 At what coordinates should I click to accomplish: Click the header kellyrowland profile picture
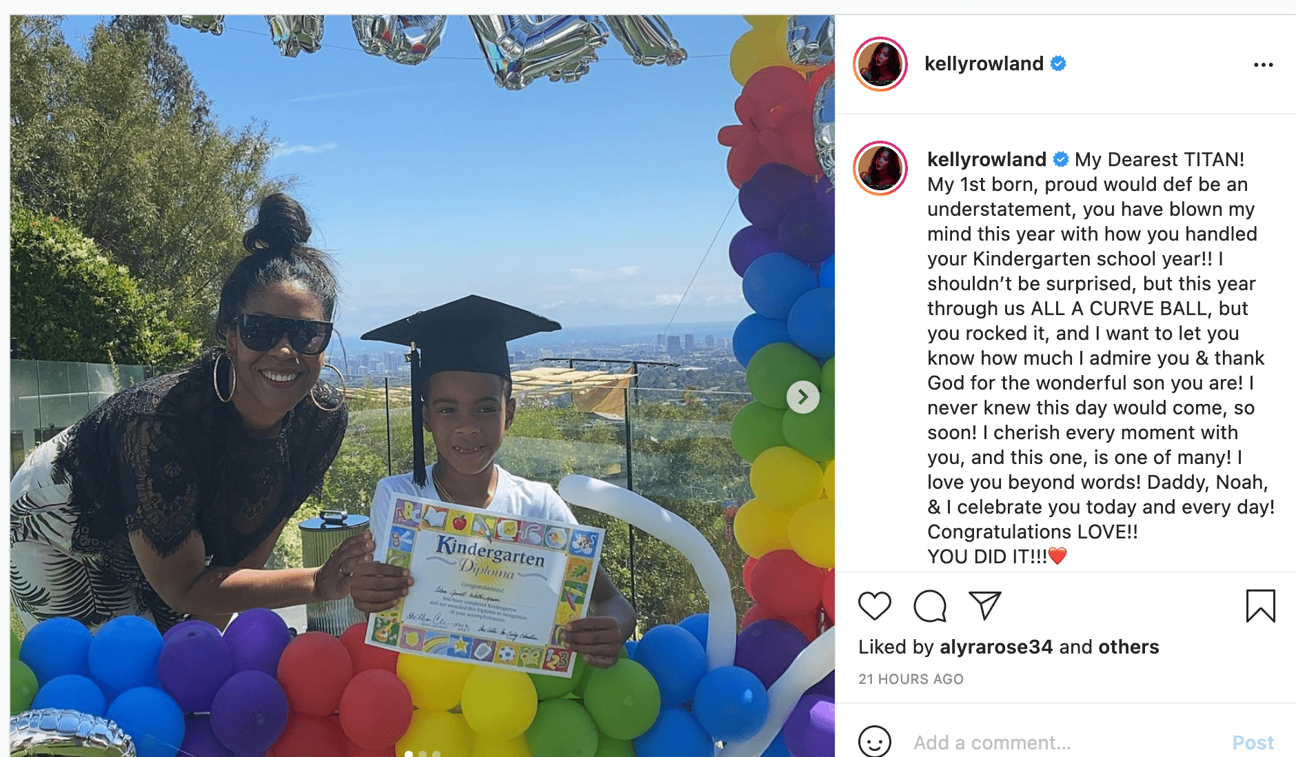pos(880,64)
